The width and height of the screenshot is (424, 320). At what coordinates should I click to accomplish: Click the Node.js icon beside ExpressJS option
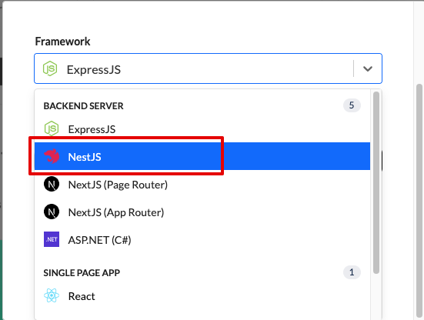(x=52, y=128)
